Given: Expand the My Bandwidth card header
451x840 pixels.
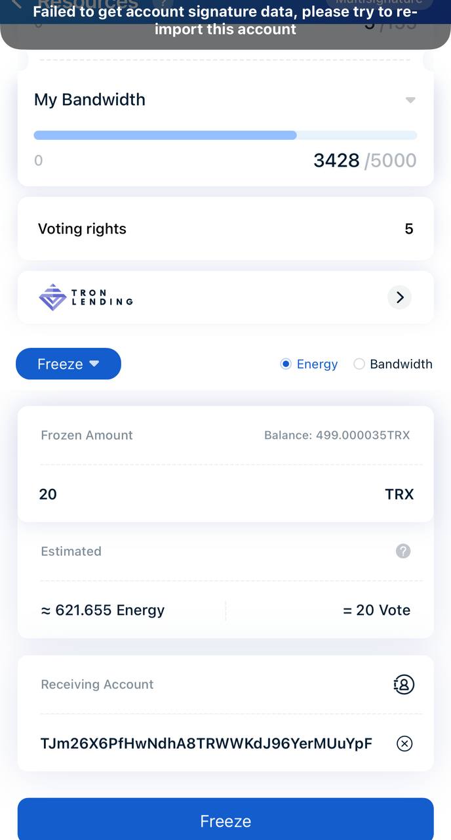Looking at the screenshot, I should (226, 100).
